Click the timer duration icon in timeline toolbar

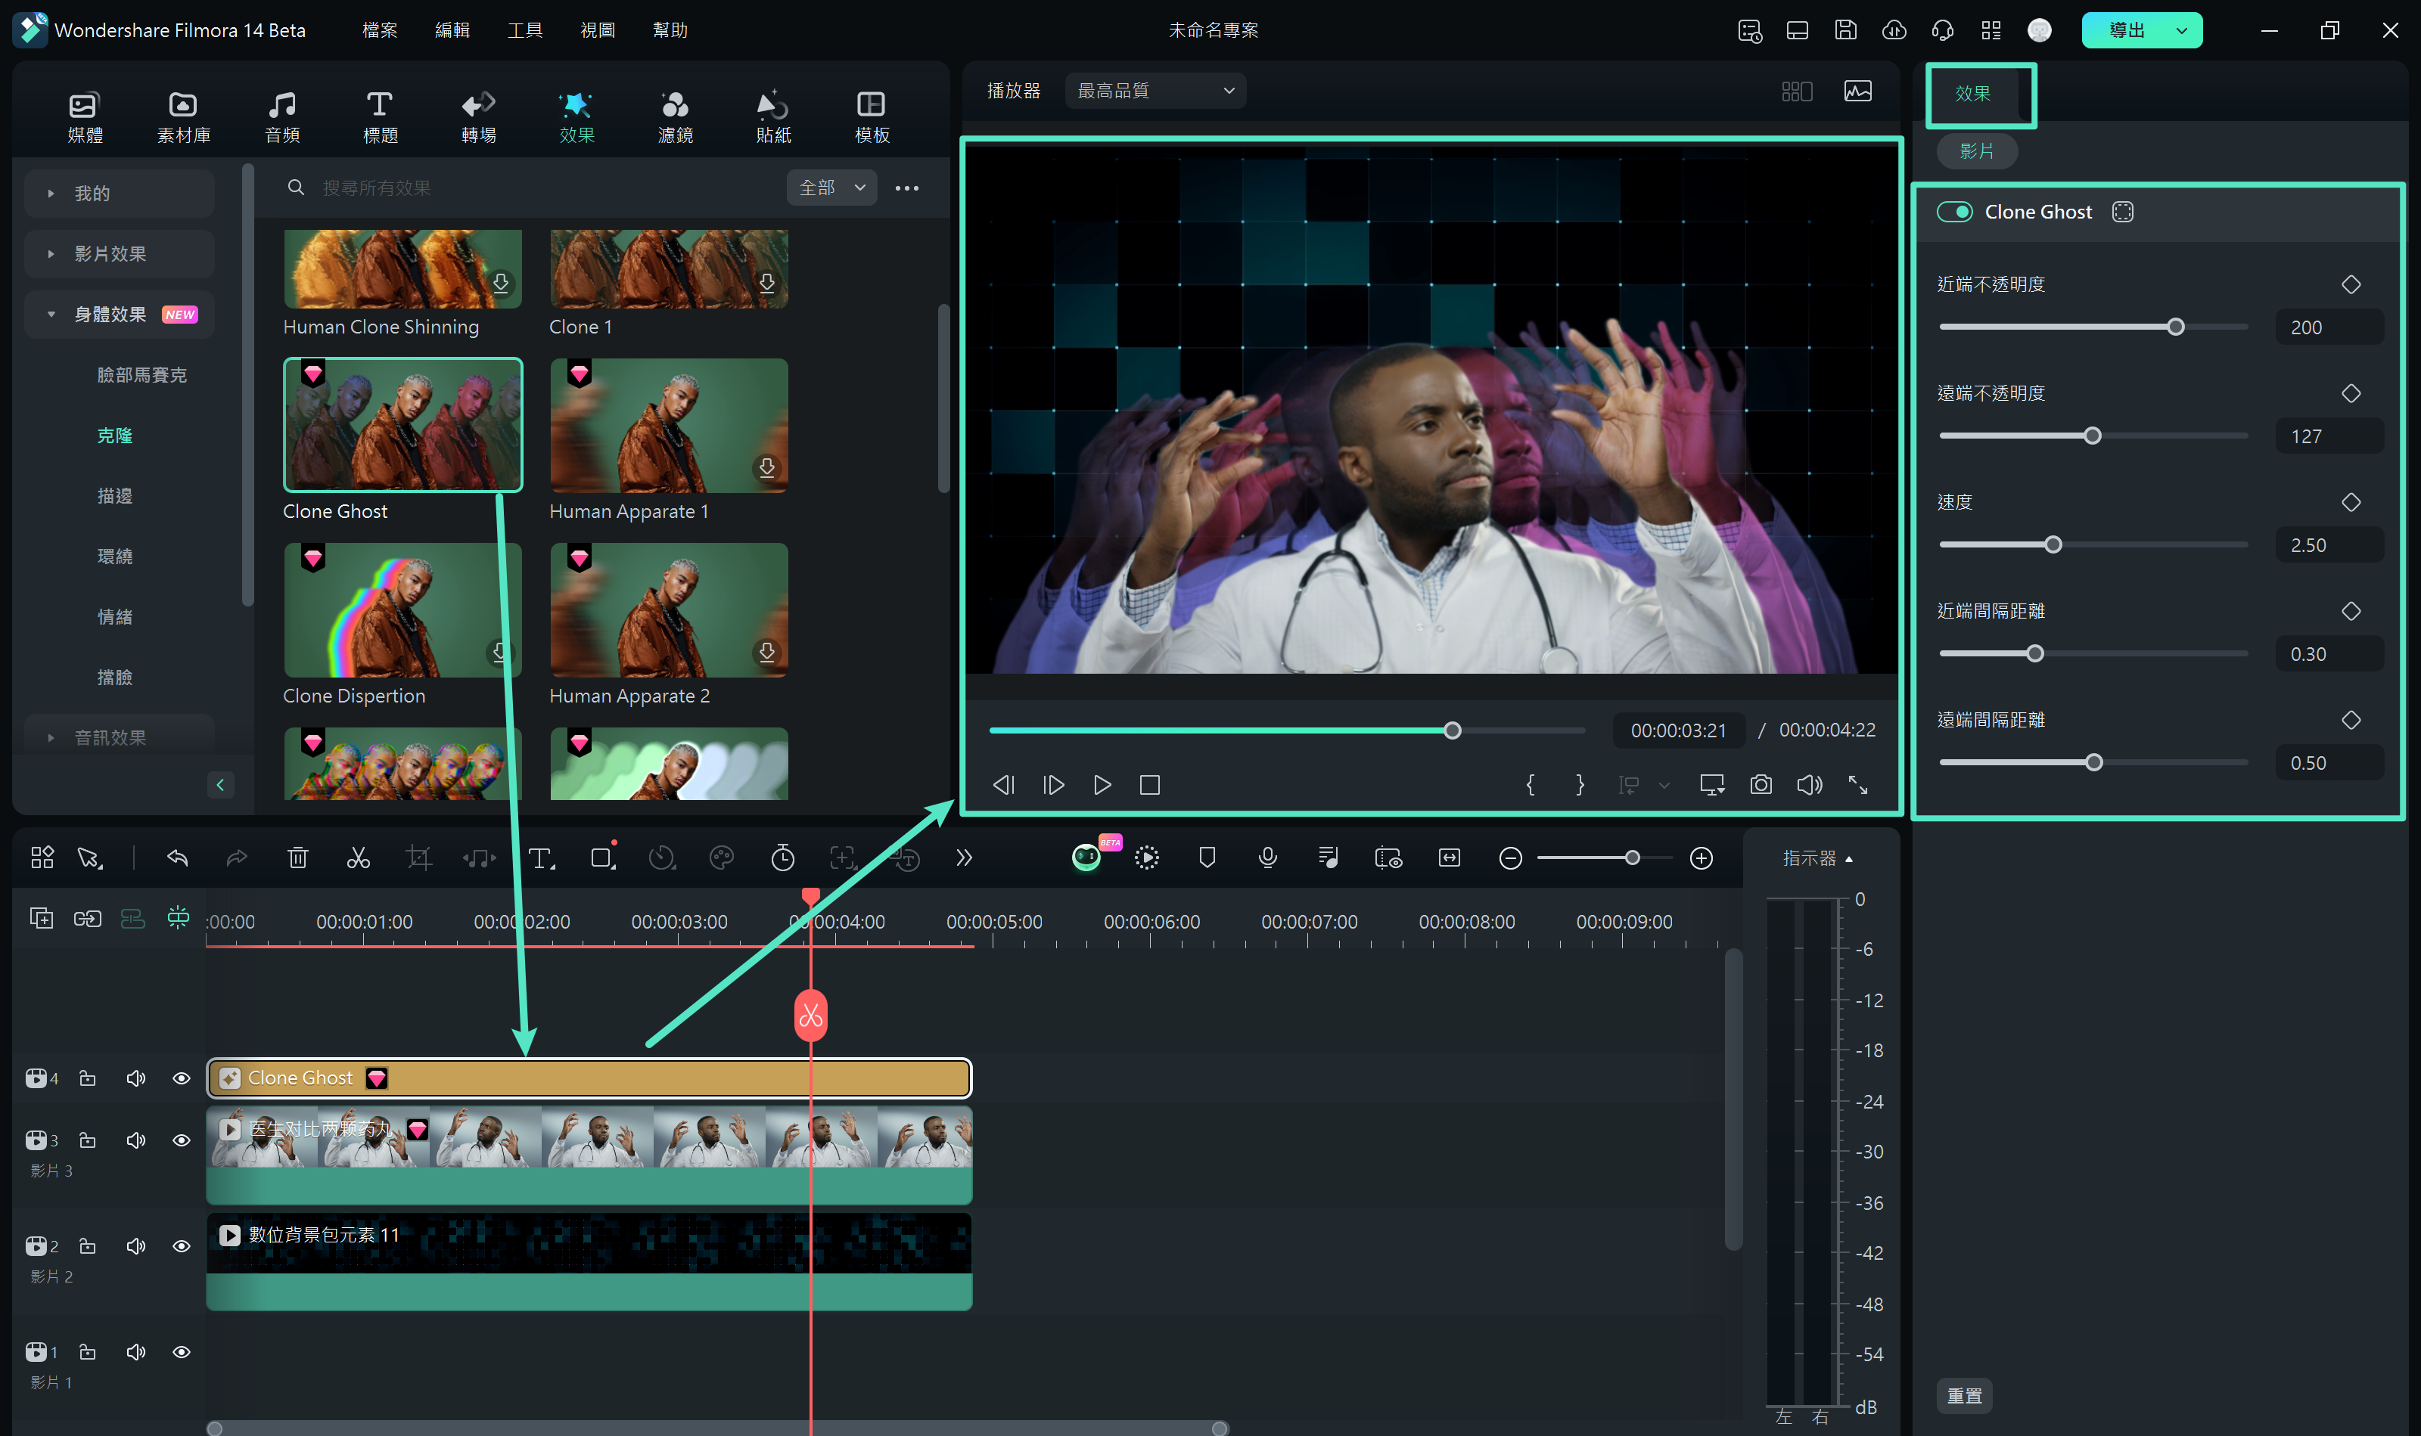(782, 858)
